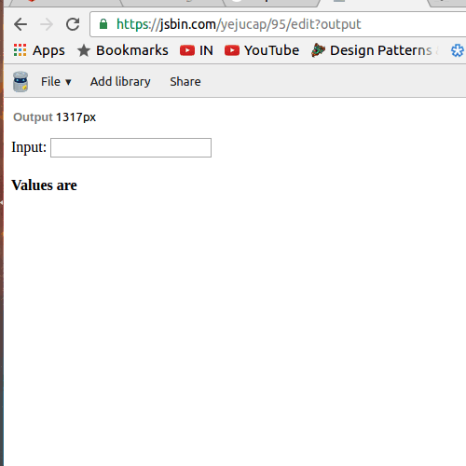466x466 pixels.
Task: Reload the page with the refresh icon
Action: [x=73, y=24]
